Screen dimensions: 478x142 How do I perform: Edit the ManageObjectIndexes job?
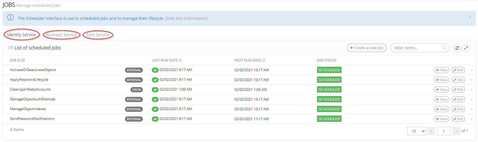pos(458,109)
